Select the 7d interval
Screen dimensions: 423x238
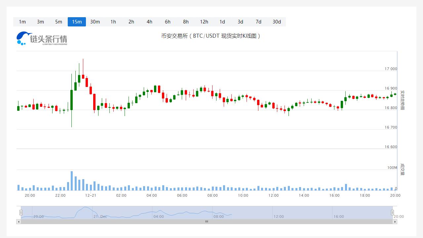click(x=258, y=22)
